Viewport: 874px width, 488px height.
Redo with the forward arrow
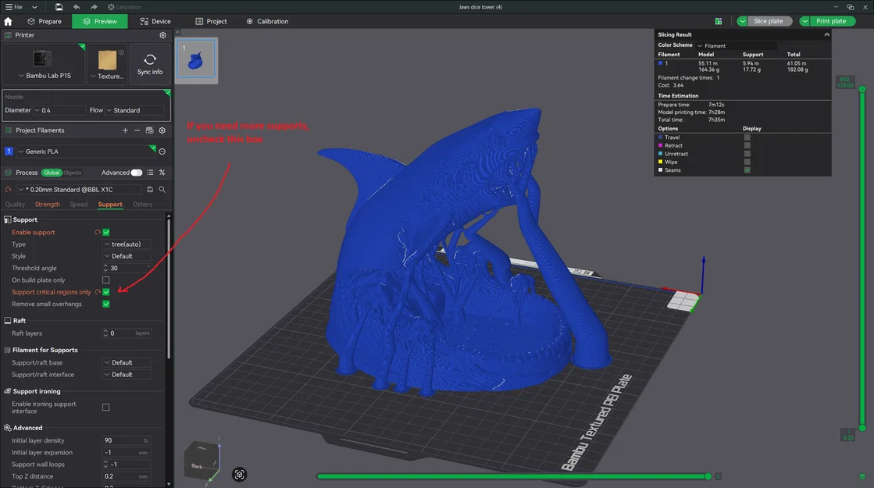click(94, 7)
